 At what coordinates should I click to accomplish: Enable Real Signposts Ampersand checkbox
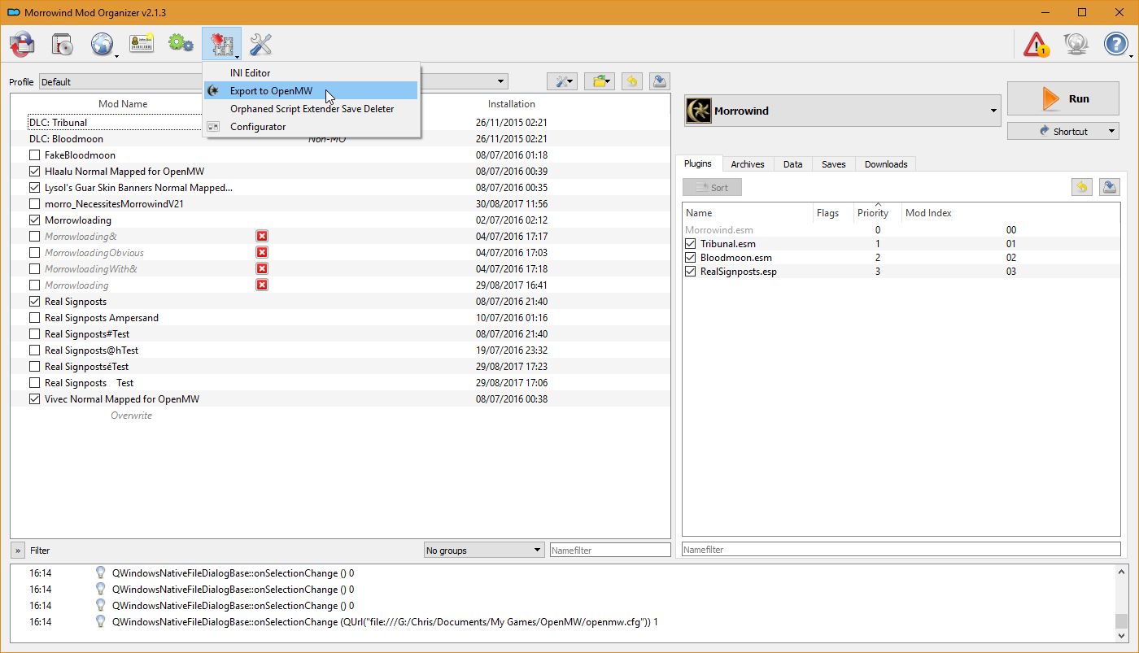pyautogui.click(x=34, y=317)
